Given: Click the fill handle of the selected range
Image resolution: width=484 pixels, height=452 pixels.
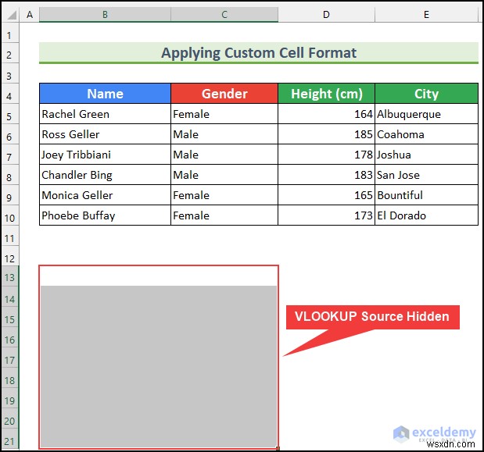Looking at the screenshot, I should point(278,448).
